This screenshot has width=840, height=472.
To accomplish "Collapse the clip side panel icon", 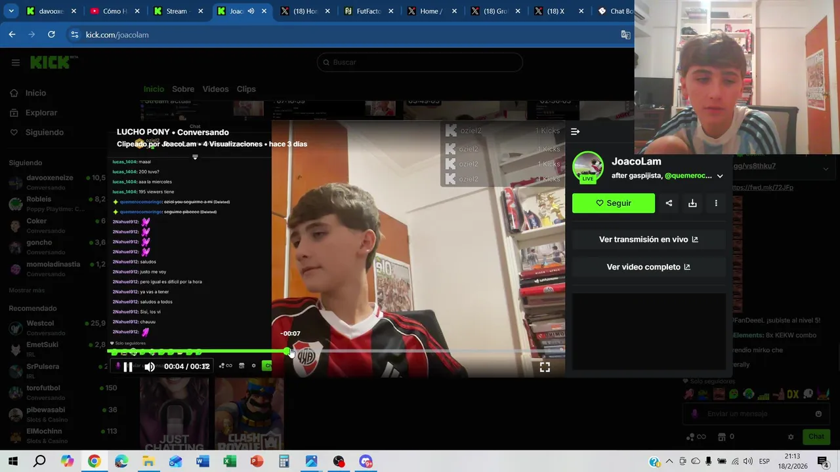I will point(575,132).
